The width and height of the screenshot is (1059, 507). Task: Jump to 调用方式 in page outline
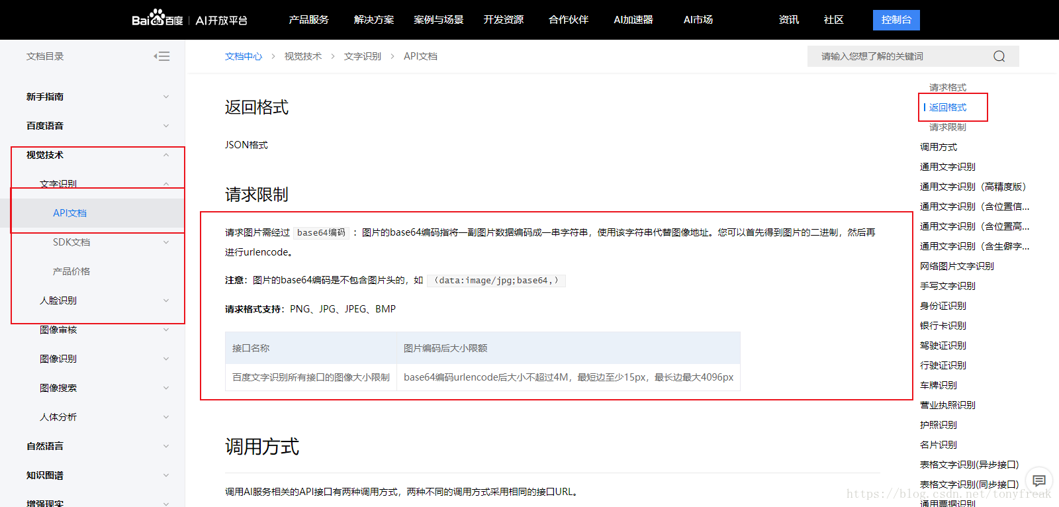point(939,147)
